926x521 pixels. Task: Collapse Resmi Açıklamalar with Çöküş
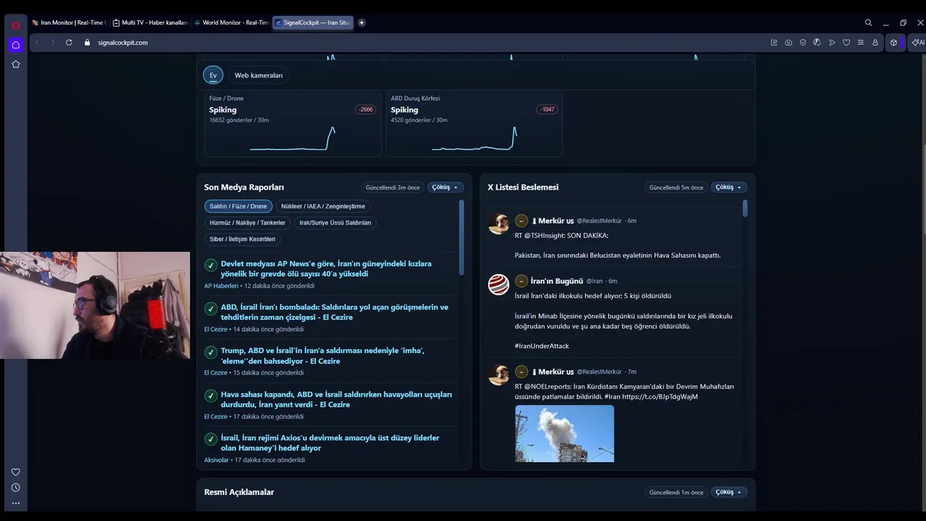(729, 492)
